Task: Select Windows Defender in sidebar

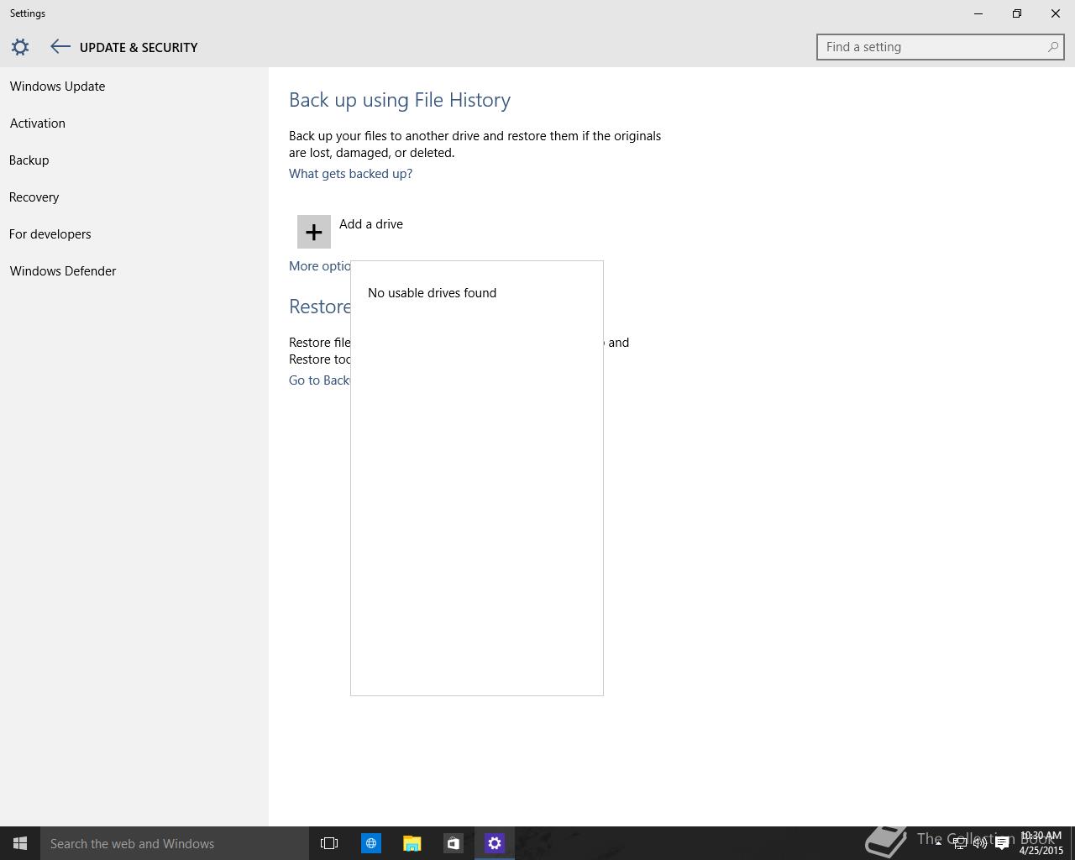Action: (x=63, y=271)
